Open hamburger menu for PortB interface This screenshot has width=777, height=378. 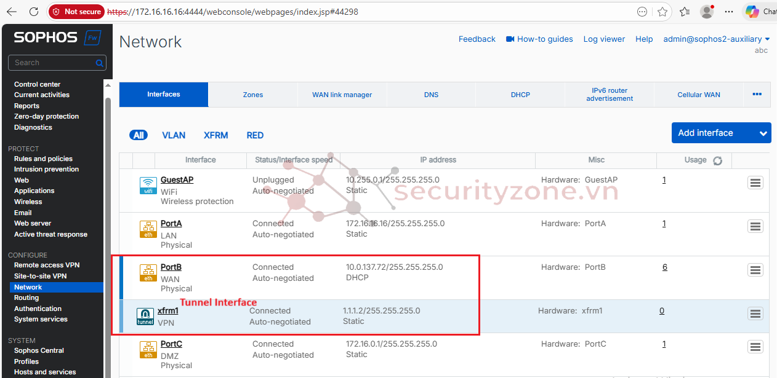(x=755, y=270)
